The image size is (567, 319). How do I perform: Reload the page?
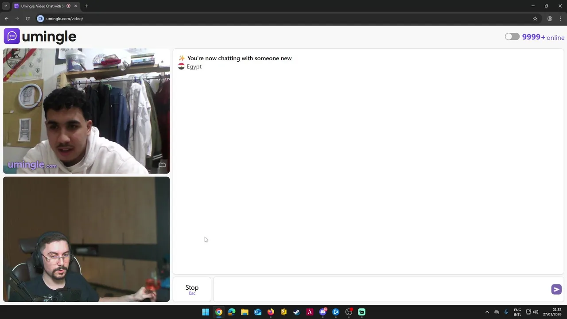click(x=27, y=19)
